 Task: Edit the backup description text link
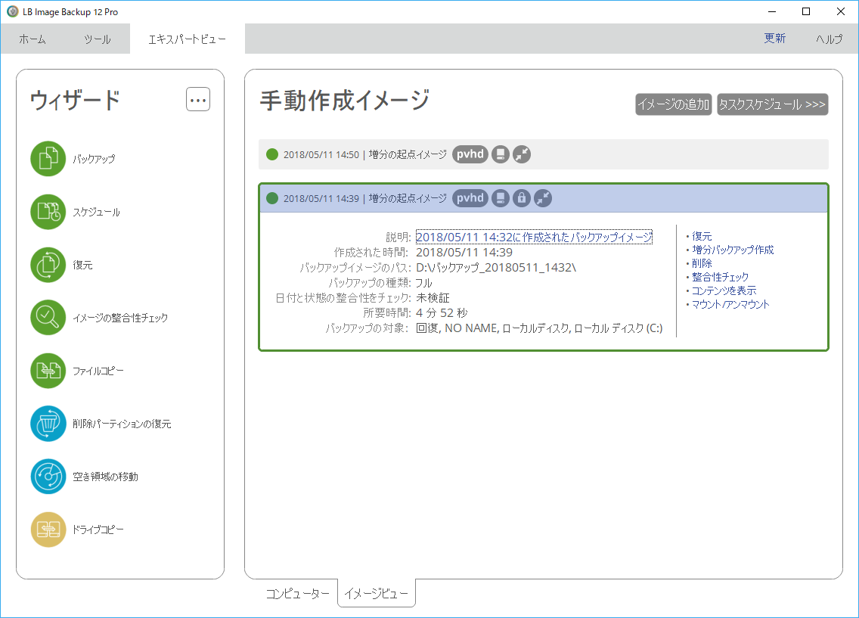pos(533,237)
